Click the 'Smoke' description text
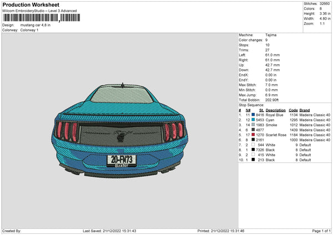This screenshot has height=235, width=333. [271, 125]
